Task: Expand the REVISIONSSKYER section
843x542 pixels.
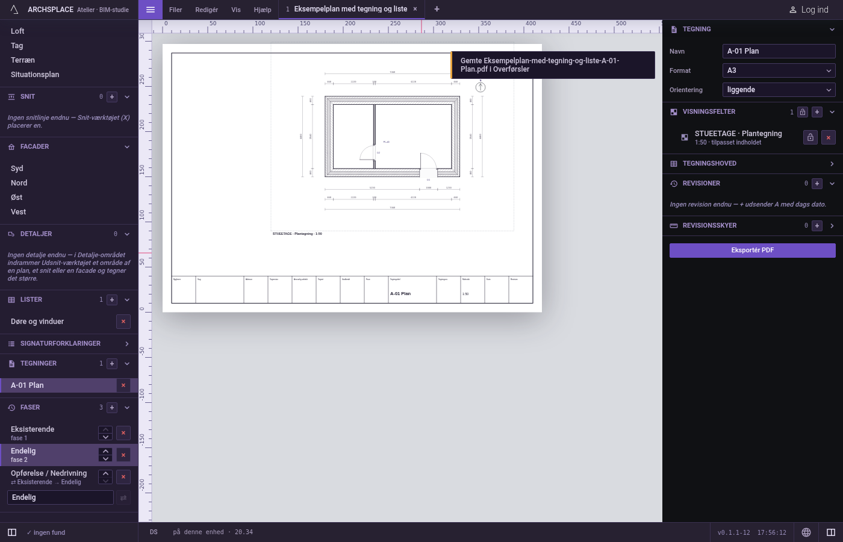Action: click(x=832, y=226)
